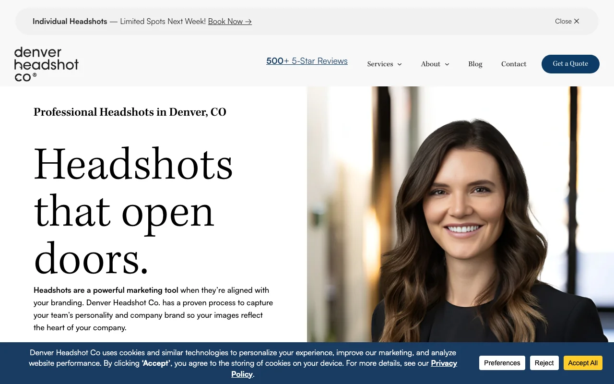The width and height of the screenshot is (614, 384).
Task: Click the Services chevron arrow
Action: pos(399,64)
